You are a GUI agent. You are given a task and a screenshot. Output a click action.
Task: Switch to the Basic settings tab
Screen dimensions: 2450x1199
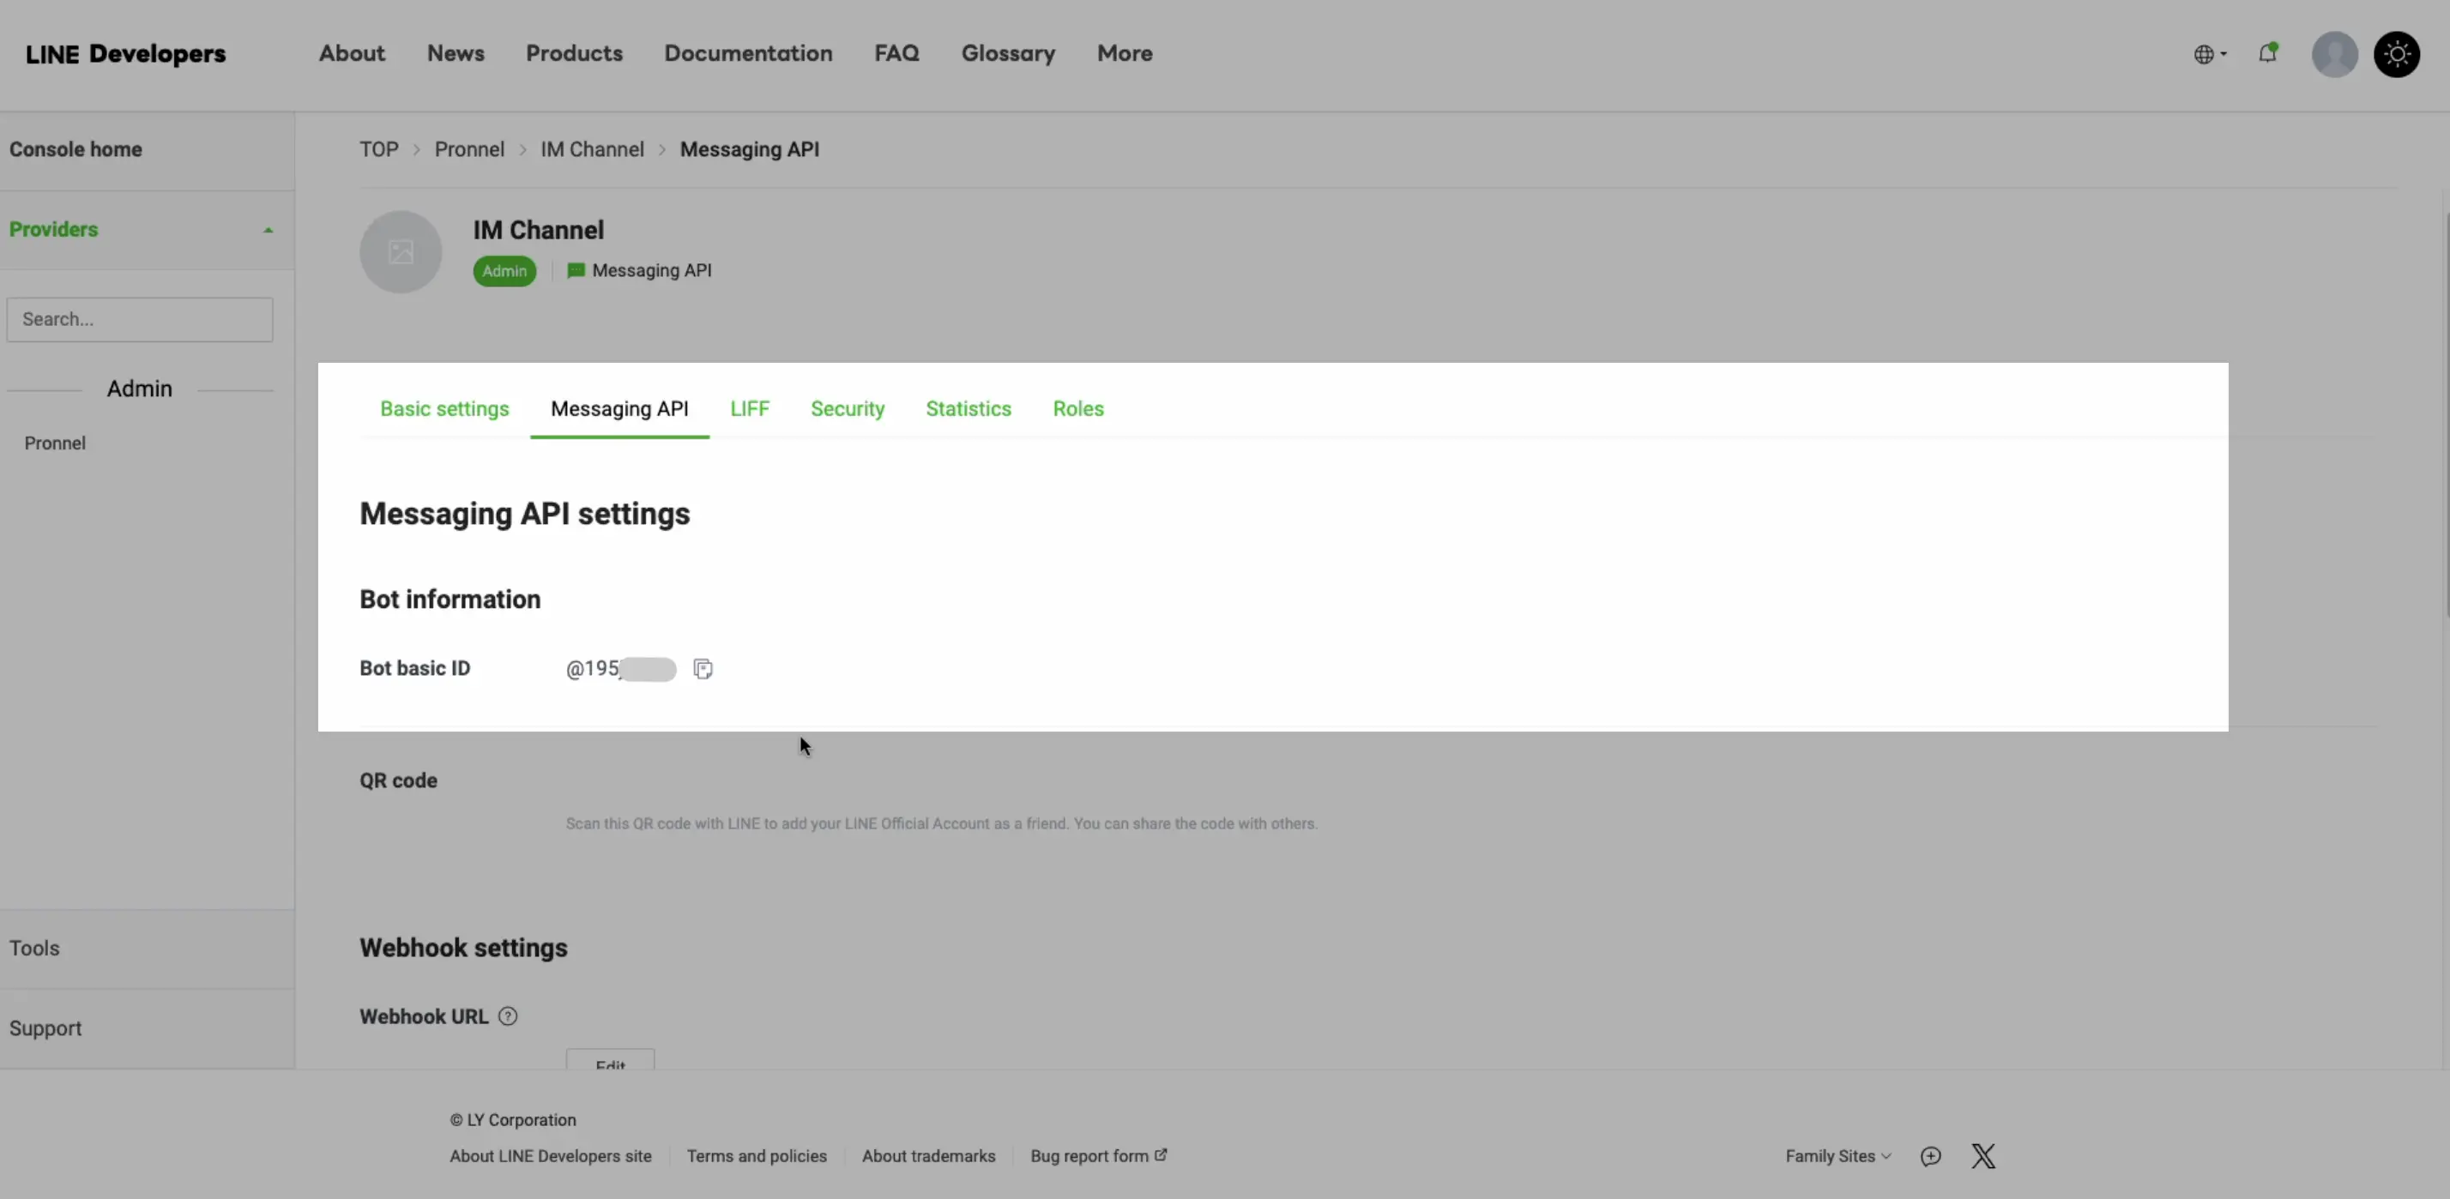(x=444, y=409)
